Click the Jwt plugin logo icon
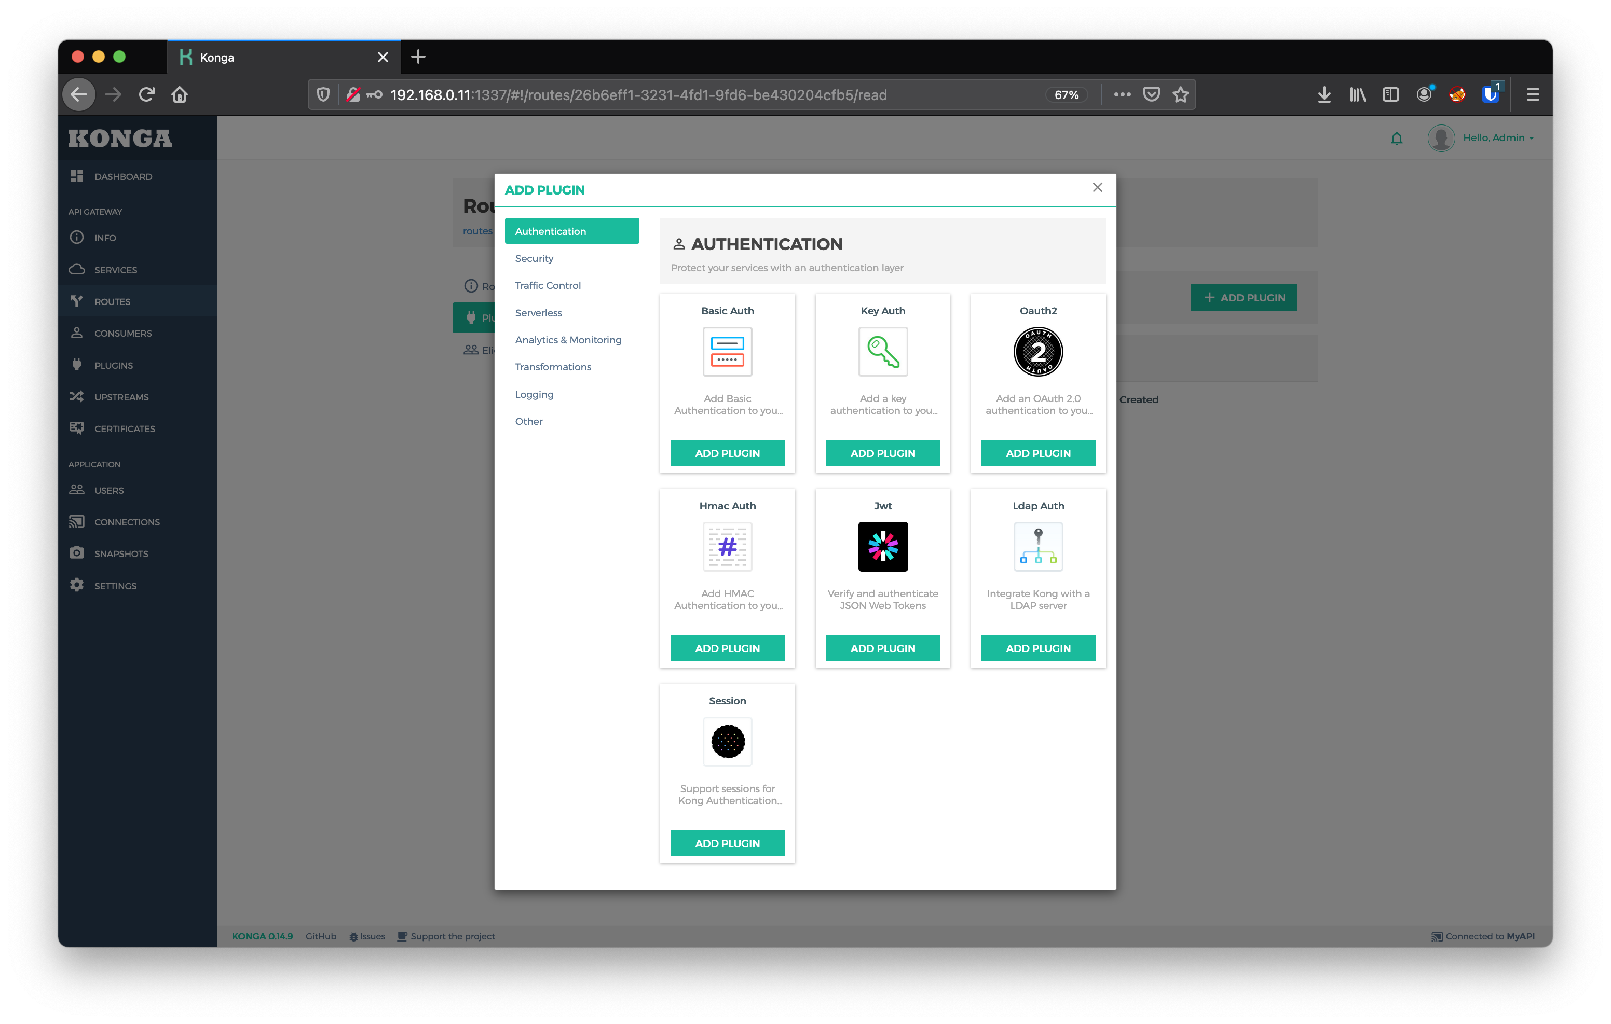The image size is (1611, 1024). (882, 546)
